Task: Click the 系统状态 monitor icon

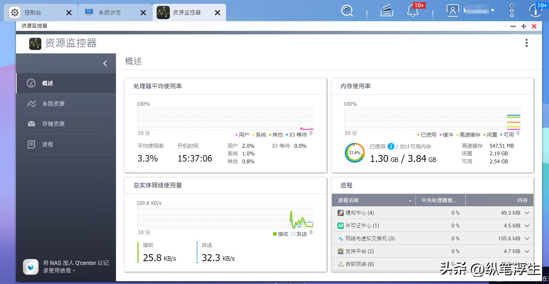Action: coord(89,12)
